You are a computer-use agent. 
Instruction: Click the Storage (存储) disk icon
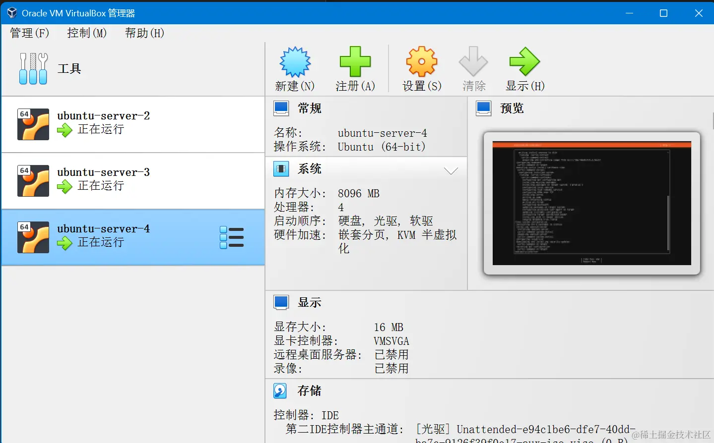[x=280, y=391]
